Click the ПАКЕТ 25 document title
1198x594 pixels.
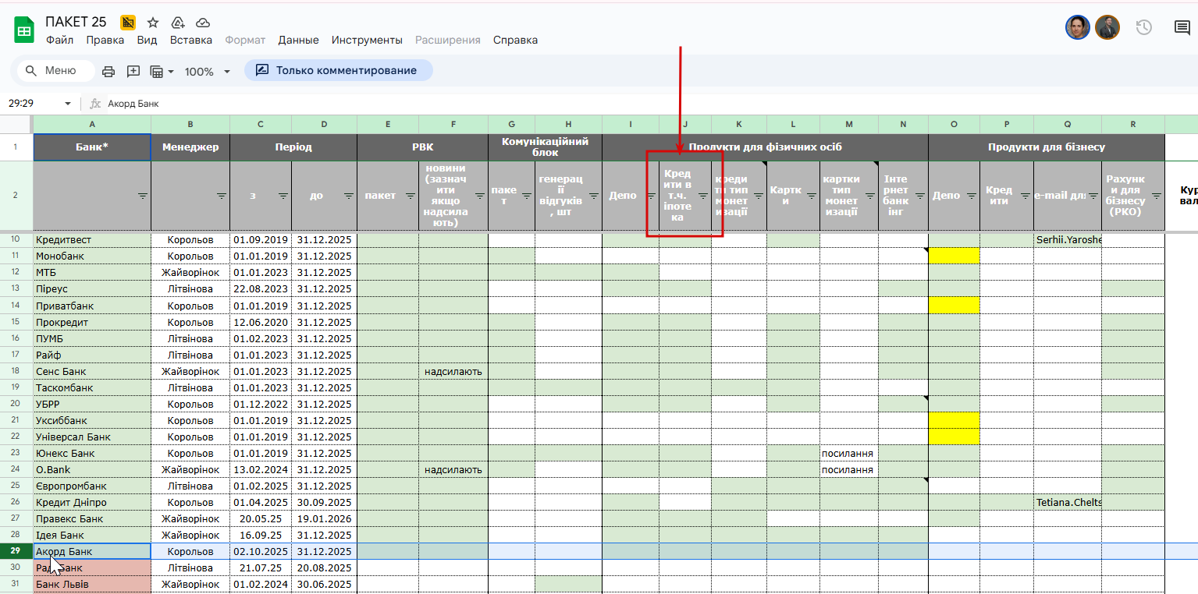pos(76,22)
